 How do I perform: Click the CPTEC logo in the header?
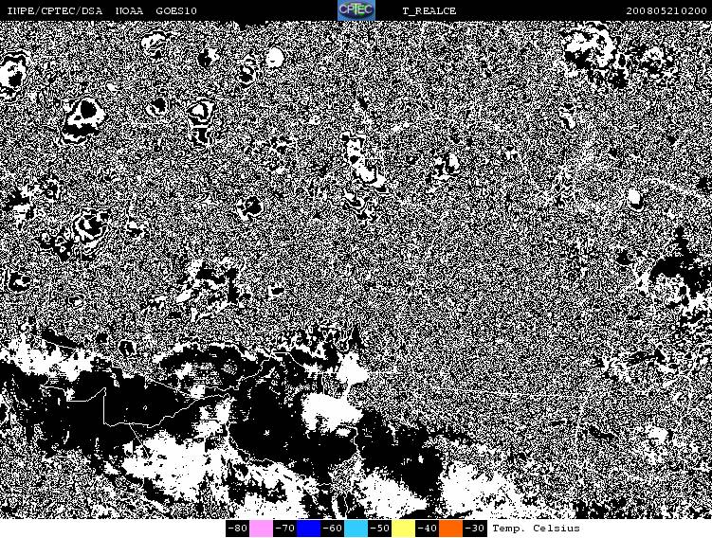[x=356, y=10]
